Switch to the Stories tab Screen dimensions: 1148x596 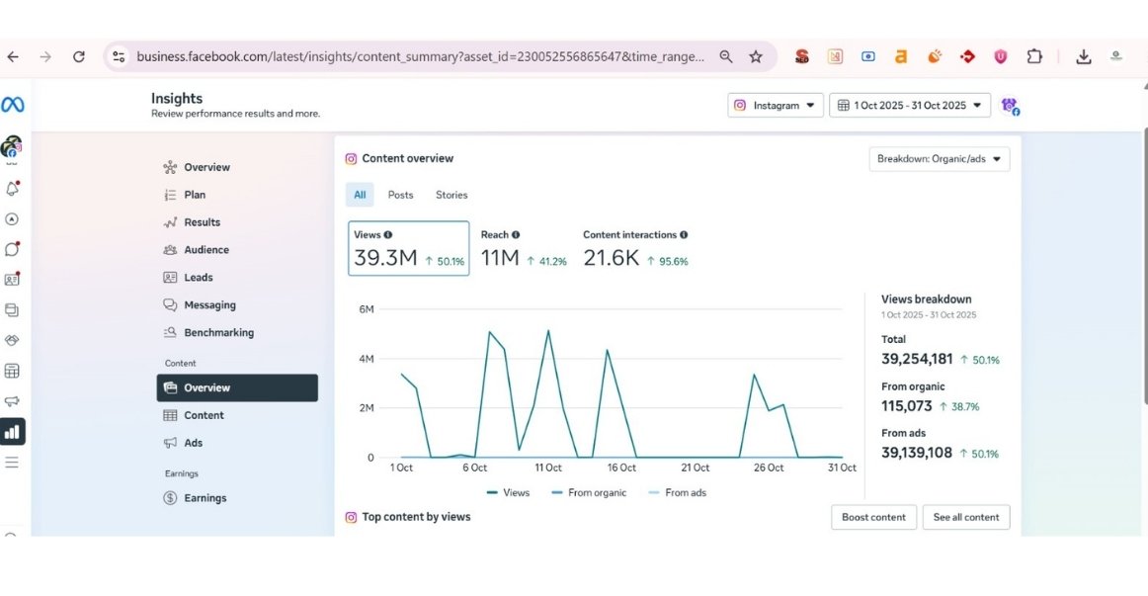(x=451, y=195)
